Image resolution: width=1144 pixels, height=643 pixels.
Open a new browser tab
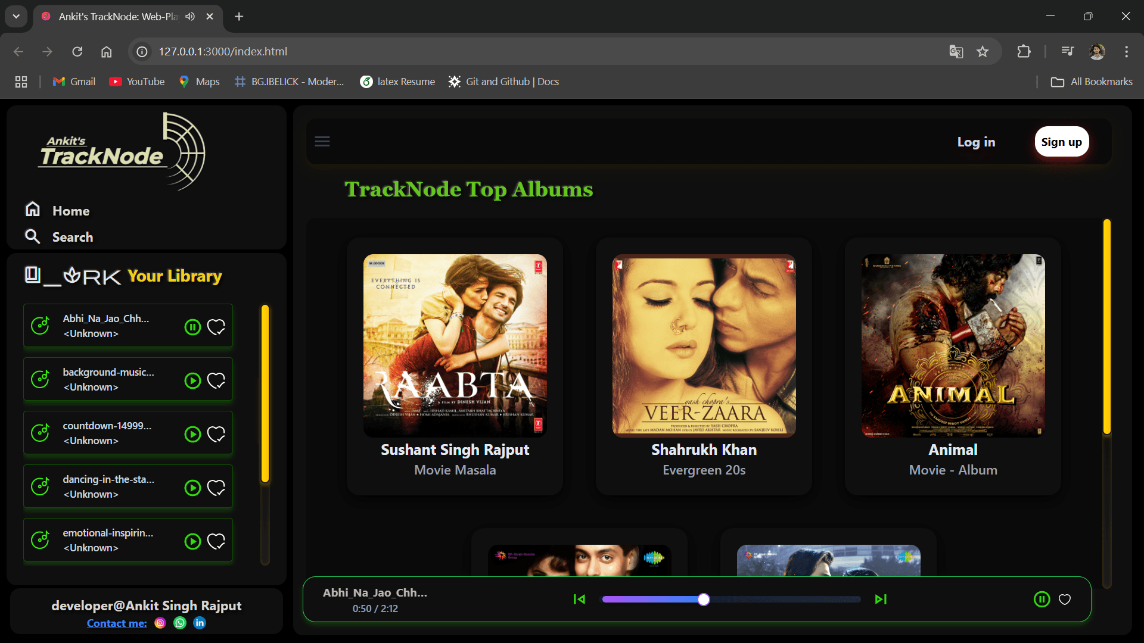[239, 17]
